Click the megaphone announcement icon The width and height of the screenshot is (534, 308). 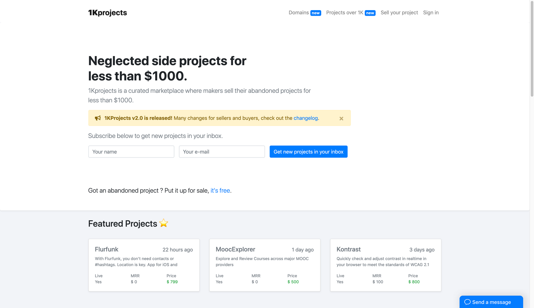(98, 118)
